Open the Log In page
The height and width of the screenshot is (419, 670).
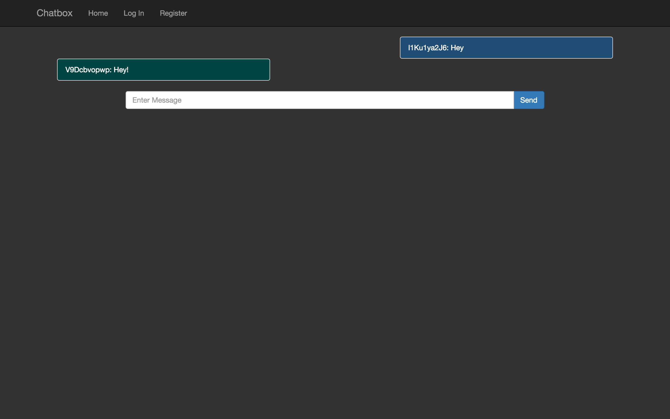[x=133, y=13]
